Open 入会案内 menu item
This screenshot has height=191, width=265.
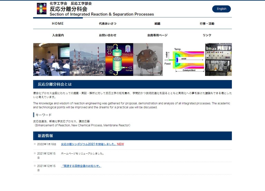pyautogui.click(x=58, y=35)
